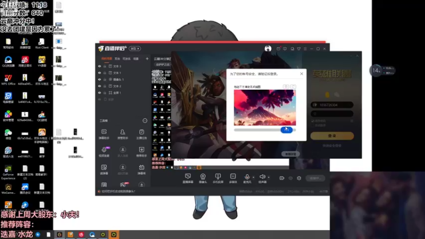Screen dimensions: 425x239
Task: Open the WPS Office desktop shortcut
Action: point(8,80)
